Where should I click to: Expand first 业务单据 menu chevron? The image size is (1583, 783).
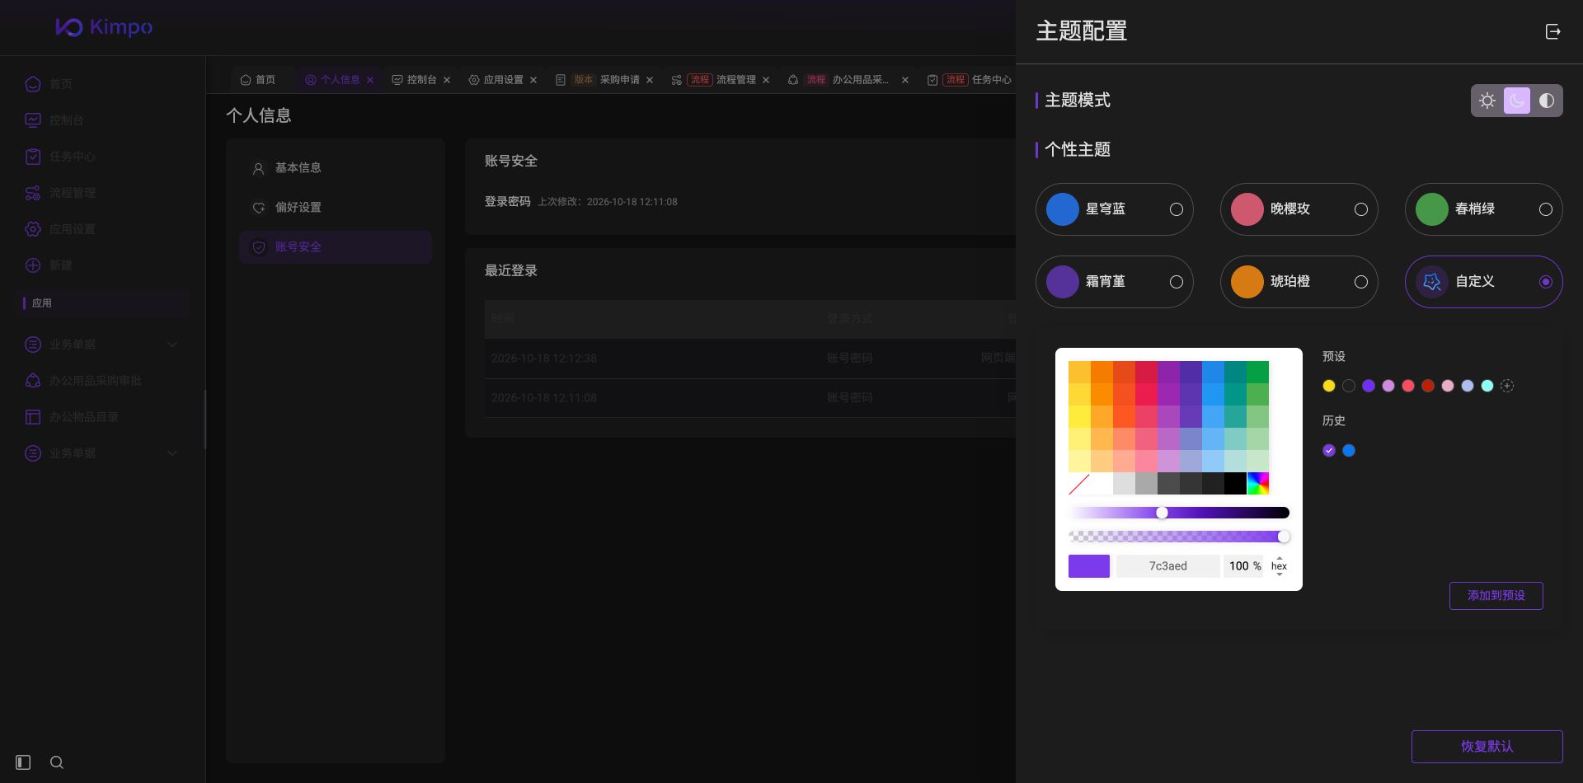(172, 345)
